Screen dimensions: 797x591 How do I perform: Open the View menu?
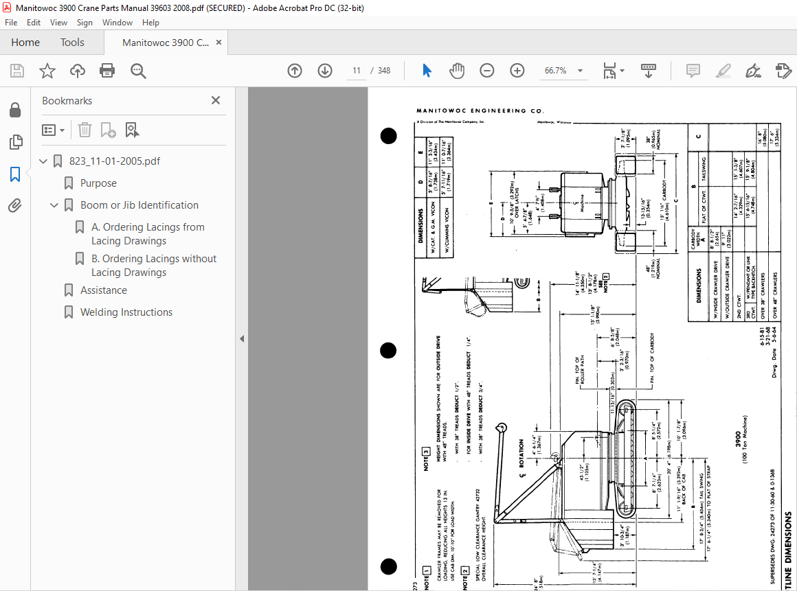(x=58, y=23)
